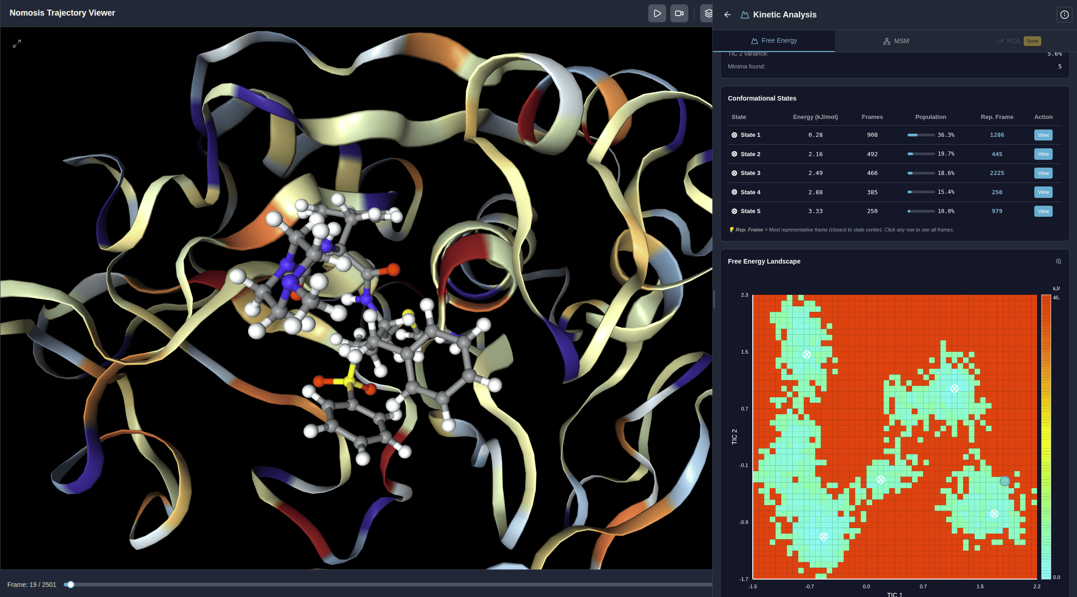This screenshot has width=1077, height=597.
Task: Toggle the State 1 marker icon
Action: [x=734, y=135]
